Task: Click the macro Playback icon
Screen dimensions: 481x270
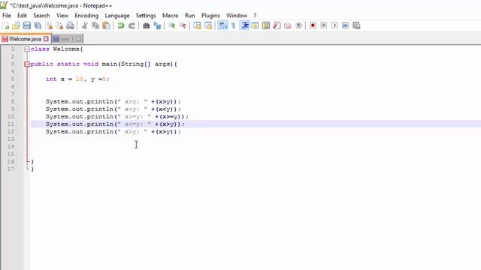Action: (x=334, y=25)
